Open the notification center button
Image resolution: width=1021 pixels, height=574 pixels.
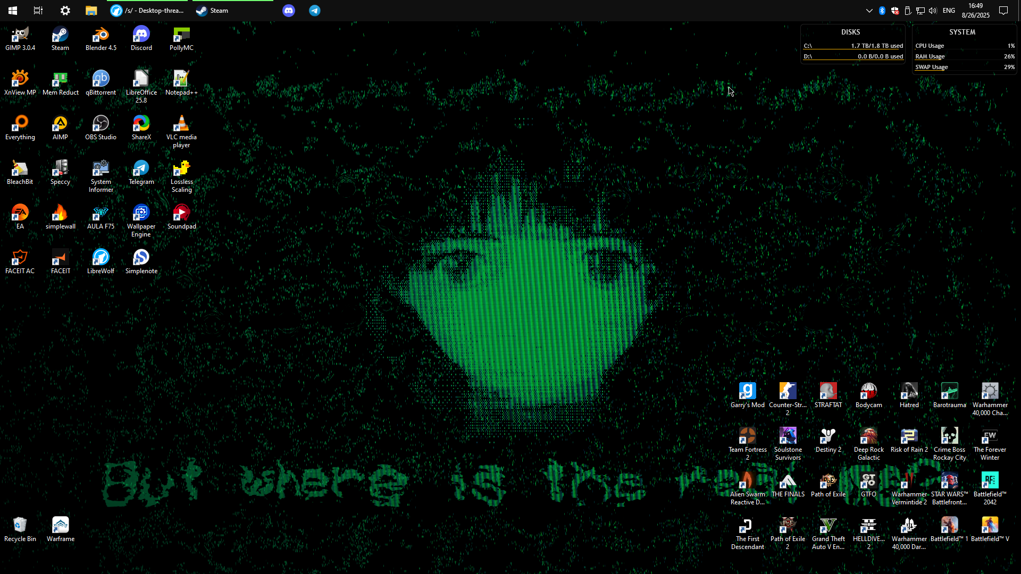pyautogui.click(x=1003, y=11)
